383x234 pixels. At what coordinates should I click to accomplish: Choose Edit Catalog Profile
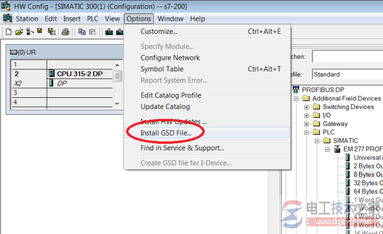[x=207, y=95]
